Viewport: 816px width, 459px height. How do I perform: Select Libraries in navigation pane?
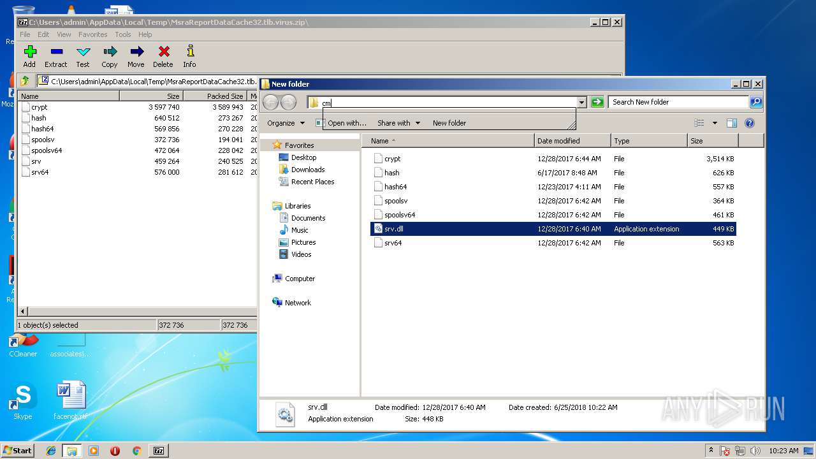click(298, 206)
